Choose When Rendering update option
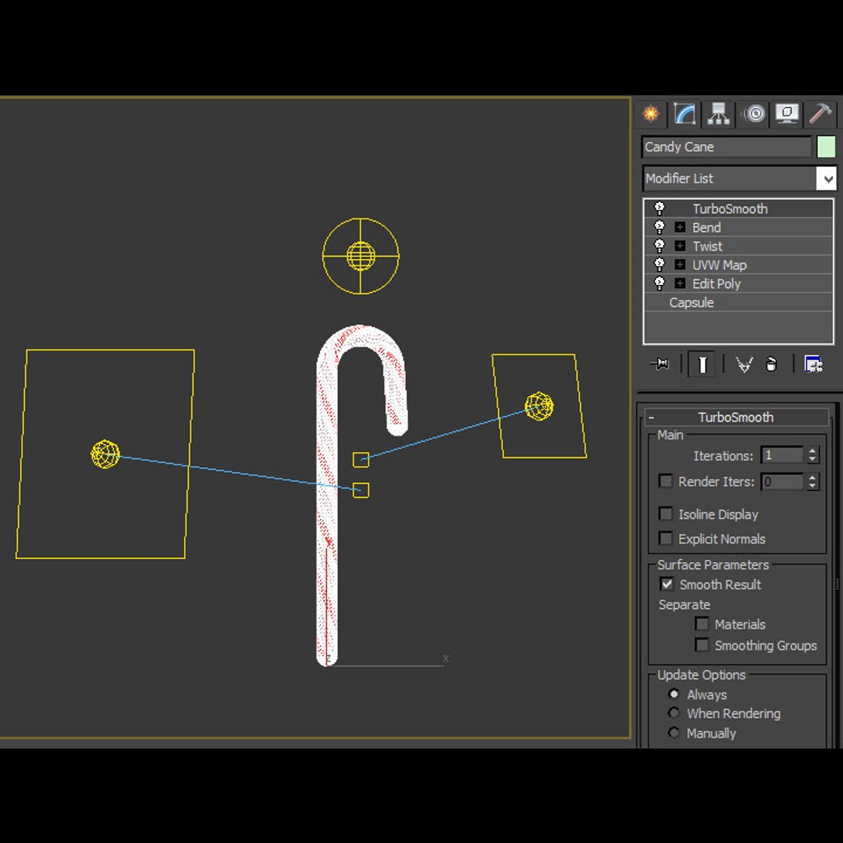The image size is (843, 843). 674,713
